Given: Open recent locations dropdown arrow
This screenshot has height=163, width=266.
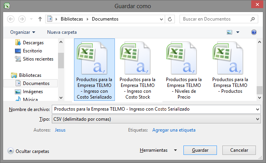Looking at the screenshot, I should pyautogui.click(x=31, y=19).
